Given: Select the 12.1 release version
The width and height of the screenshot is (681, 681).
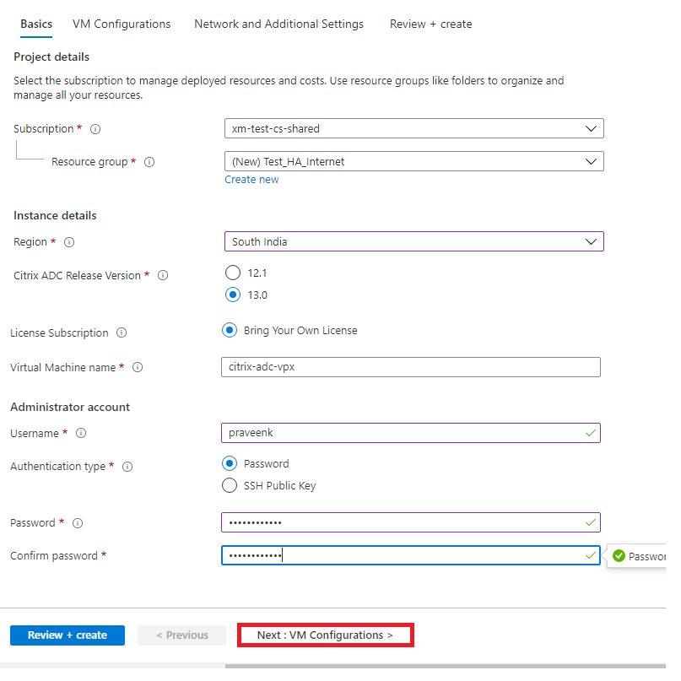Looking at the screenshot, I should 233,273.
